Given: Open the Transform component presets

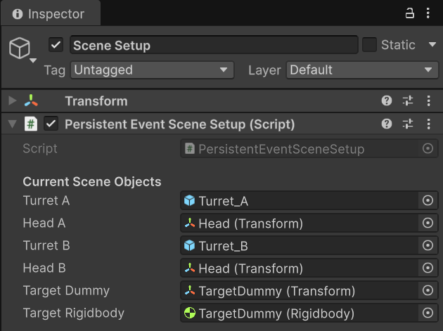Looking at the screenshot, I should tap(408, 101).
